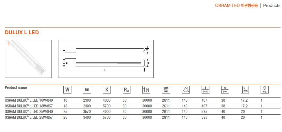282x132 pixels.
Task: Click the beam angle column icon
Action: pyautogui.click(x=186, y=90)
